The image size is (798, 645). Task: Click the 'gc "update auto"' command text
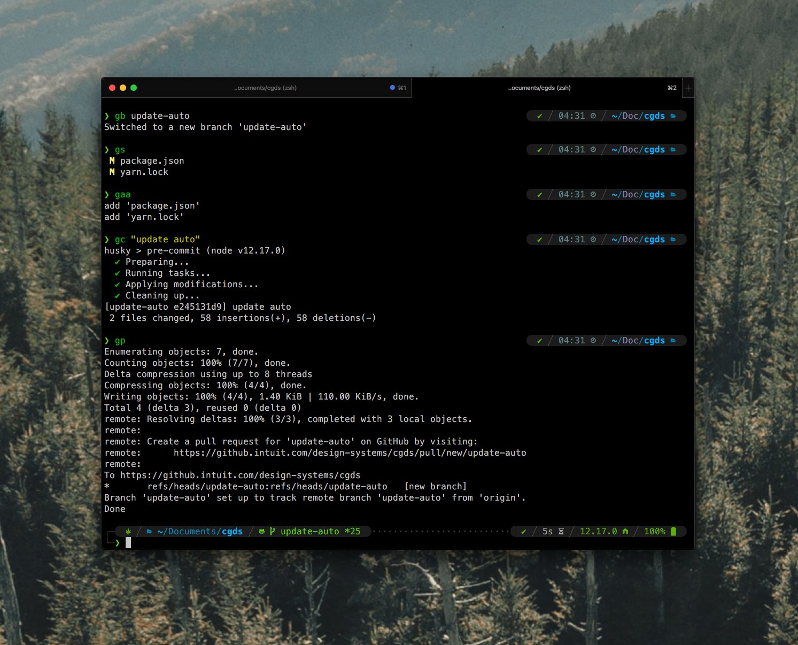(x=158, y=239)
